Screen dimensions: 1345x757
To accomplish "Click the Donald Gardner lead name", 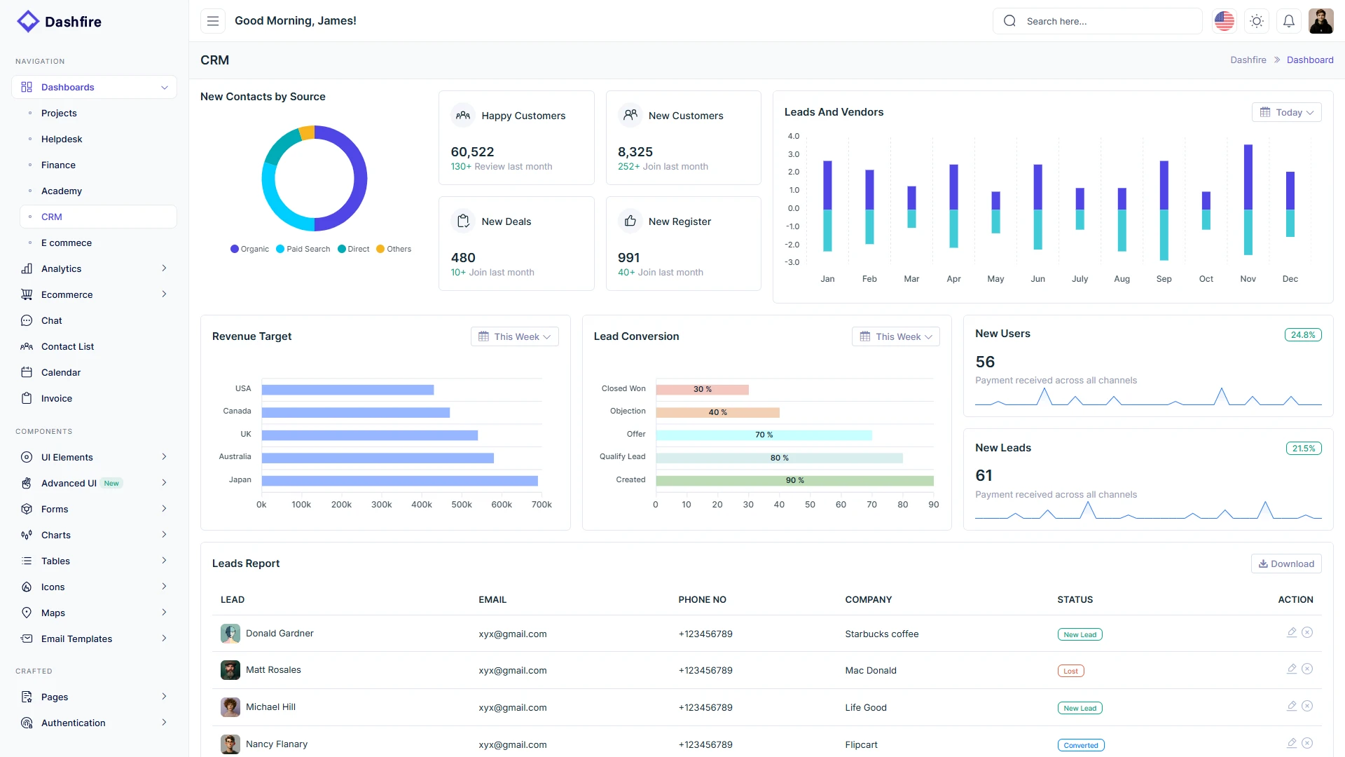I will point(280,633).
